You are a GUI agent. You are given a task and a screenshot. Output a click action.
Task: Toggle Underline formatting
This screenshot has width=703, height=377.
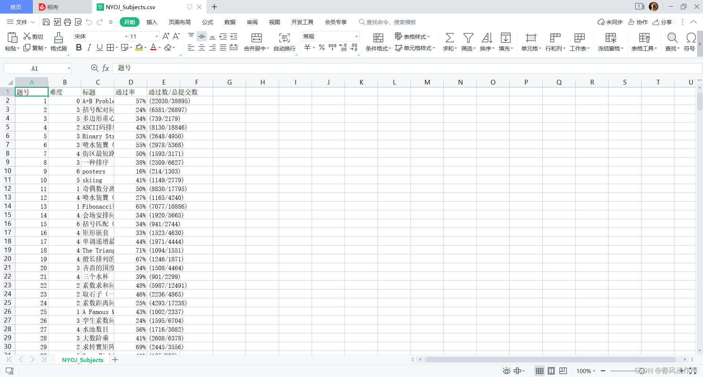coord(99,47)
